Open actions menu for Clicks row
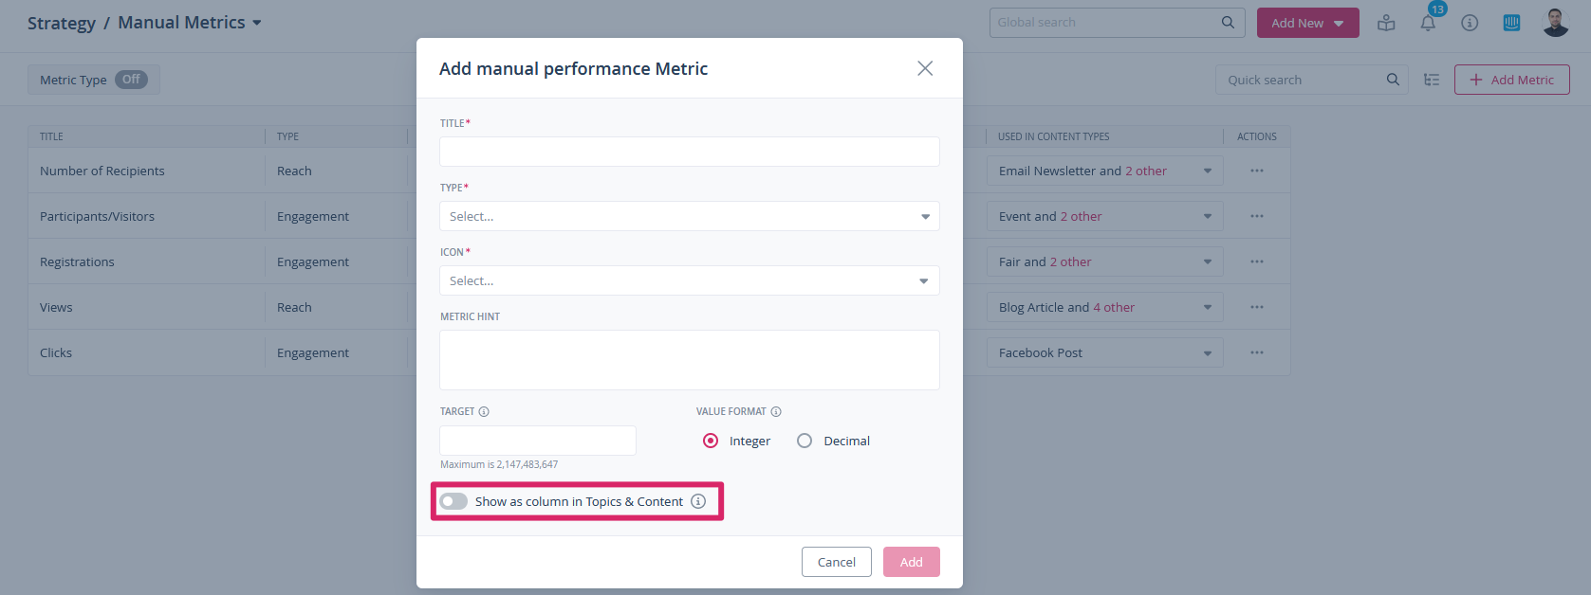This screenshot has width=1591, height=595. tap(1257, 352)
